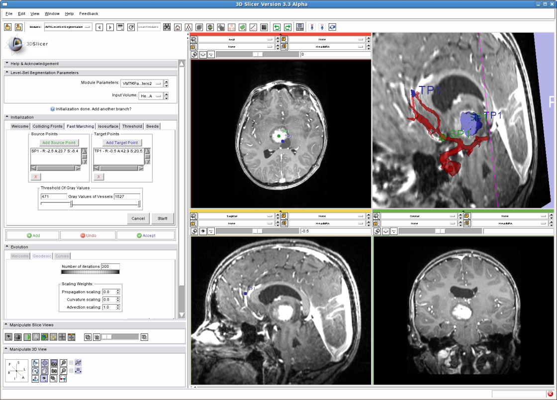The height and width of the screenshot is (400, 557).
Task: Click the Start! button
Action: pos(163,219)
